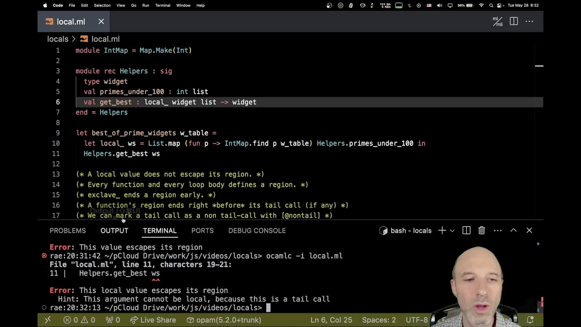This screenshot has height=327, width=581.
Task: Close the local.ml editor tab
Action: [x=101, y=21]
